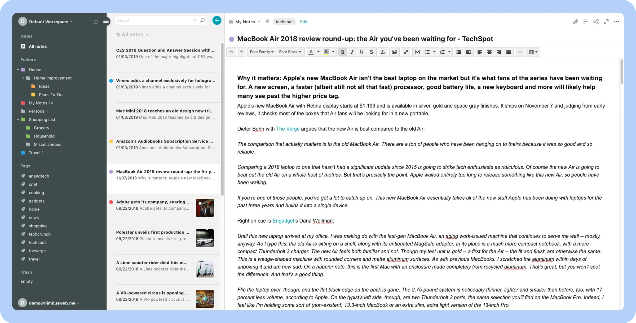
Task: Click the techspot tag chip on the note
Action: click(x=284, y=22)
